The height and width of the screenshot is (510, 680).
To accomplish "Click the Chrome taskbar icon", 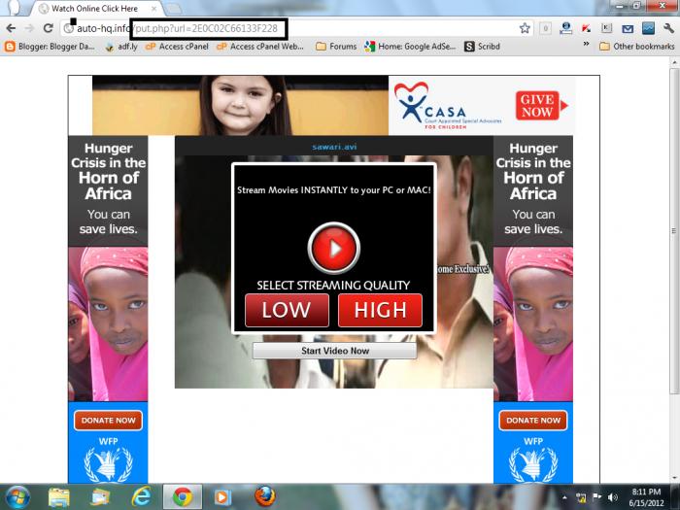I will [183, 497].
